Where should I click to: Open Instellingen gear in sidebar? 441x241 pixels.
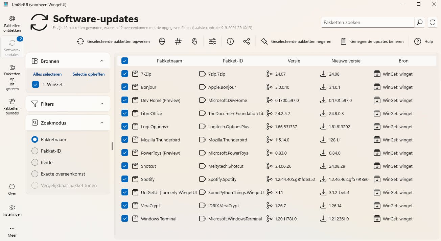click(12, 210)
